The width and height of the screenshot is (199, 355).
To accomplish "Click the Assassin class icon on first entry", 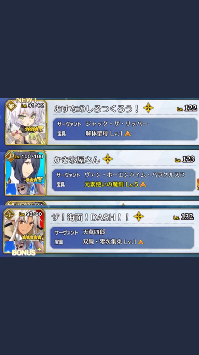I will coord(11,104).
